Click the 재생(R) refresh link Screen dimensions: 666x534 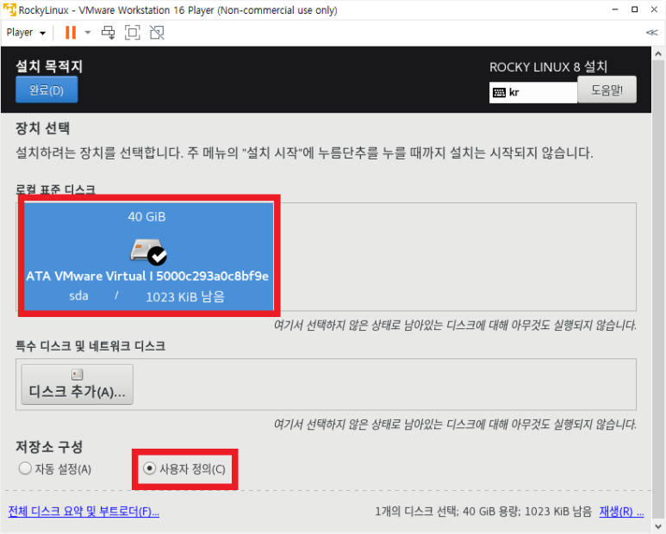tap(621, 512)
